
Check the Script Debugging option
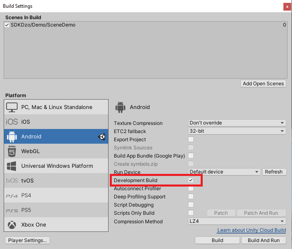191,205
